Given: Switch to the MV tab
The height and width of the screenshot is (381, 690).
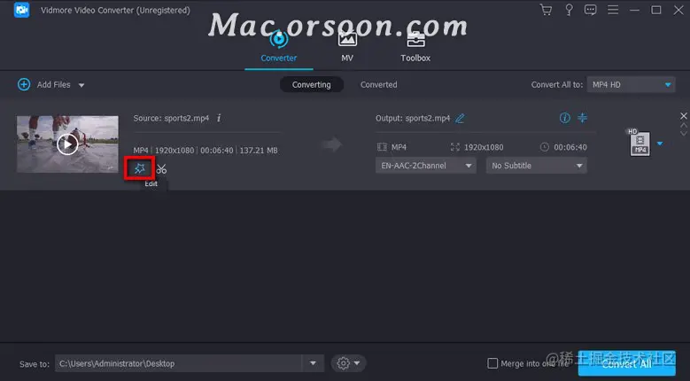Looking at the screenshot, I should tap(346, 47).
